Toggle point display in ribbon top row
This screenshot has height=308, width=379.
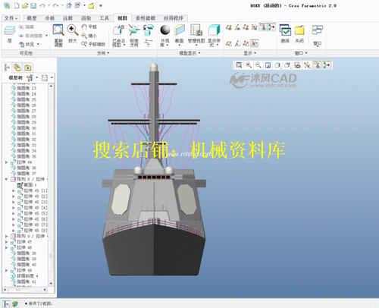click(x=246, y=27)
